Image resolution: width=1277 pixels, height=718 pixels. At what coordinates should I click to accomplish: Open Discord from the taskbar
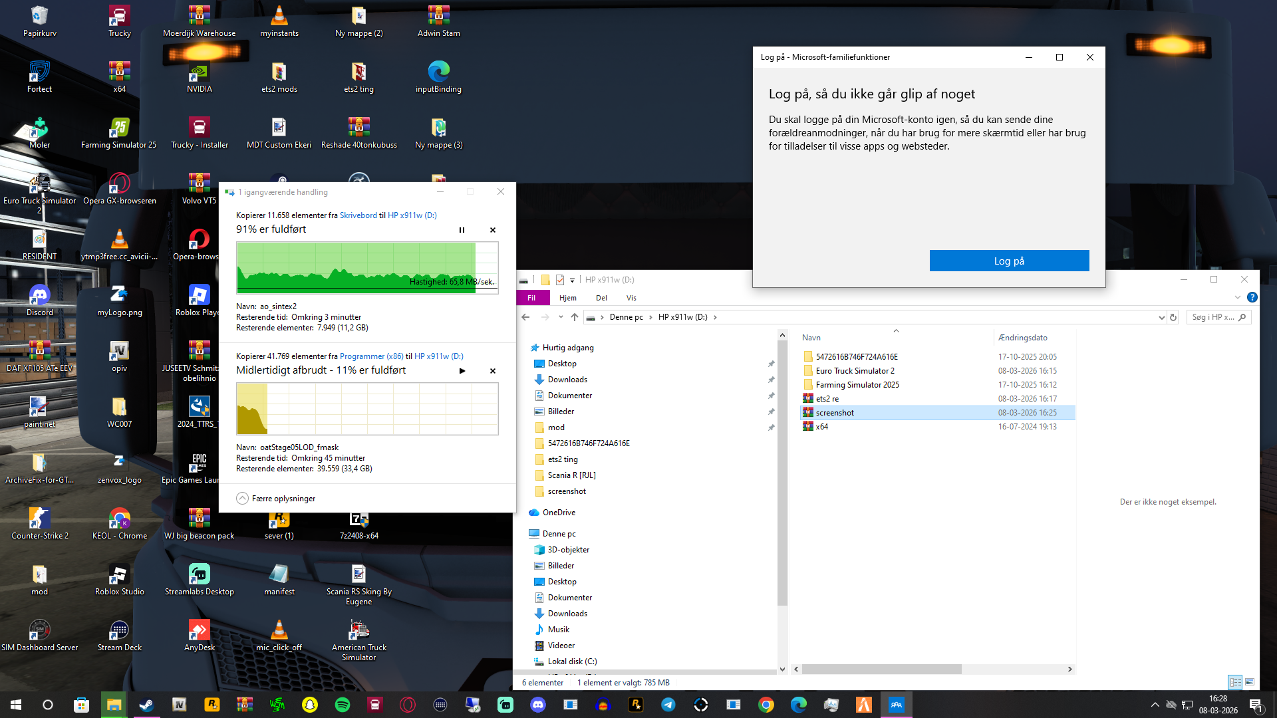[538, 705]
